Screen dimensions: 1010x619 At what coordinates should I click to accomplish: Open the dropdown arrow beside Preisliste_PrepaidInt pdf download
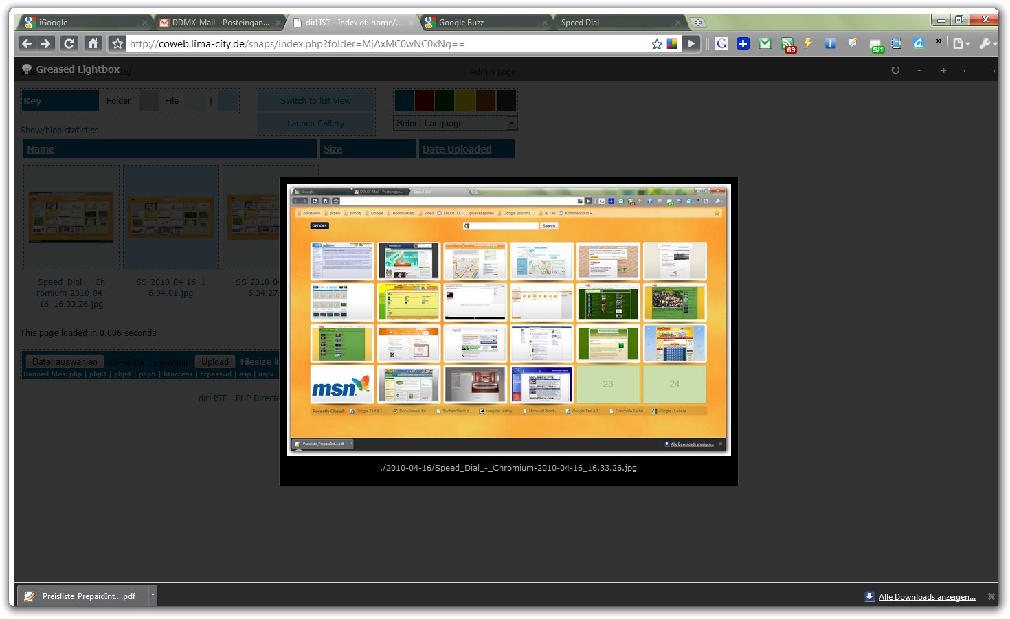pyautogui.click(x=153, y=595)
